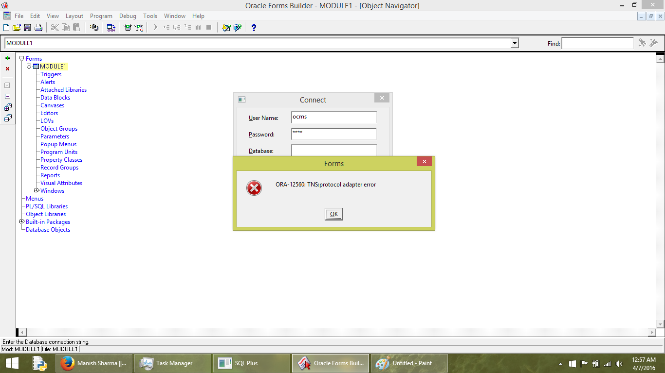Screen dimensions: 665x373
Task: Open the MODULE1 combo box dropdown arrow
Action: [x=515, y=43]
